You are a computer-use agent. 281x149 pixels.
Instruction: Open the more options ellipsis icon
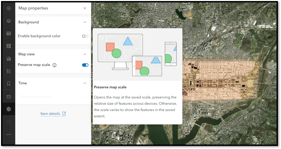point(9,135)
